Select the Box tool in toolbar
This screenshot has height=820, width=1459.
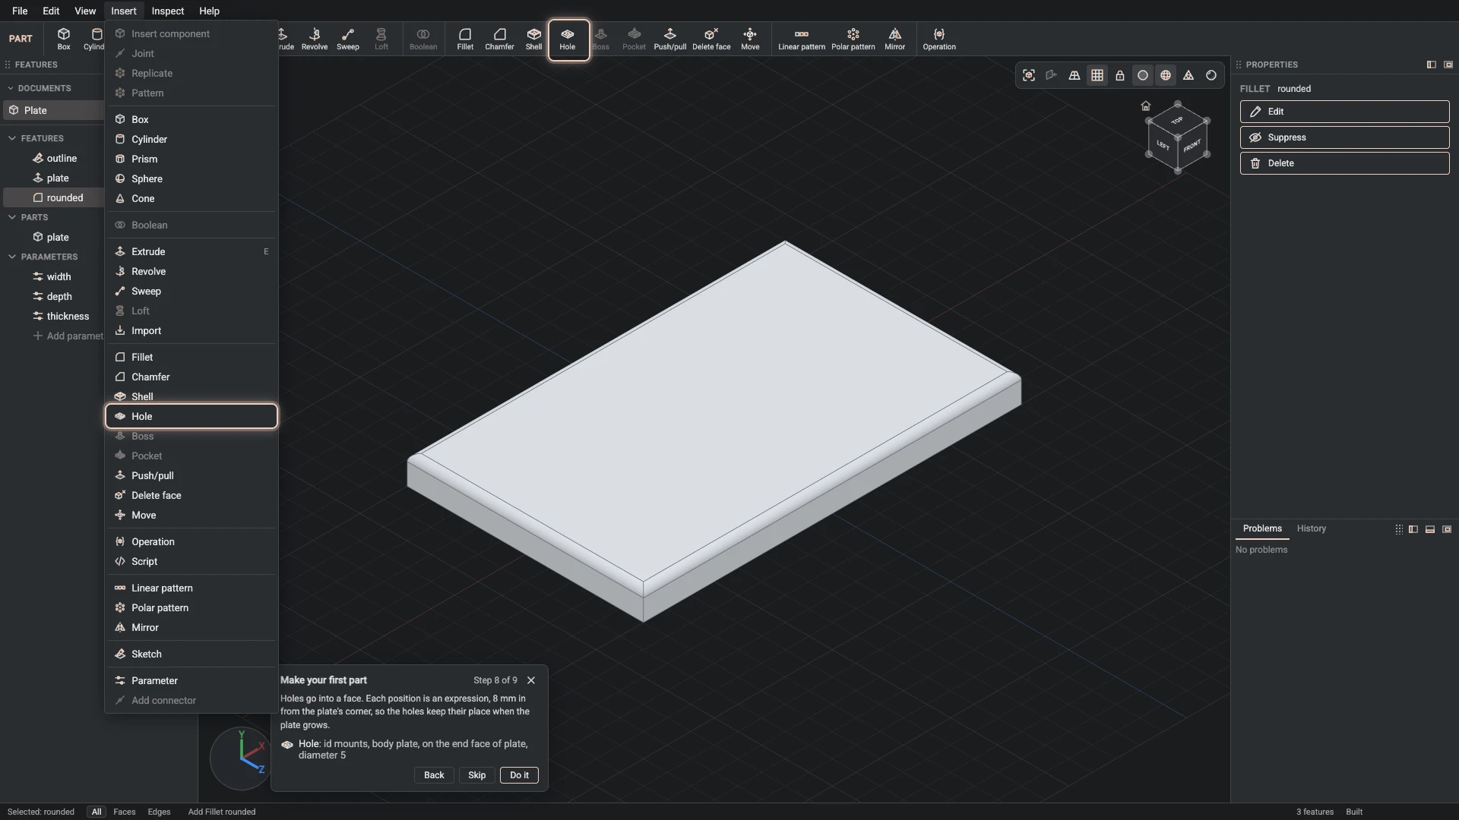(x=64, y=39)
